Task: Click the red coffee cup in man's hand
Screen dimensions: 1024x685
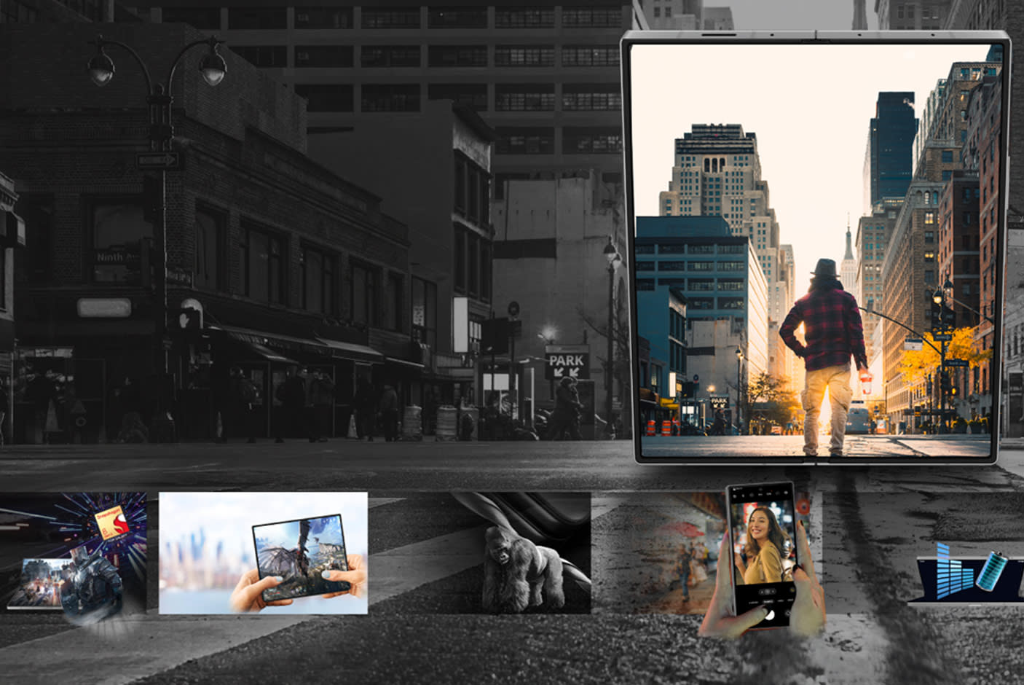Action: (x=865, y=383)
